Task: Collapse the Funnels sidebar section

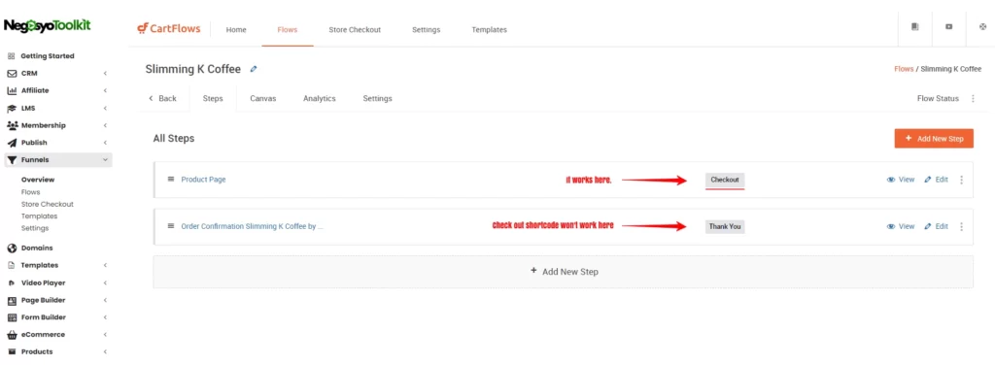Action: tap(105, 160)
